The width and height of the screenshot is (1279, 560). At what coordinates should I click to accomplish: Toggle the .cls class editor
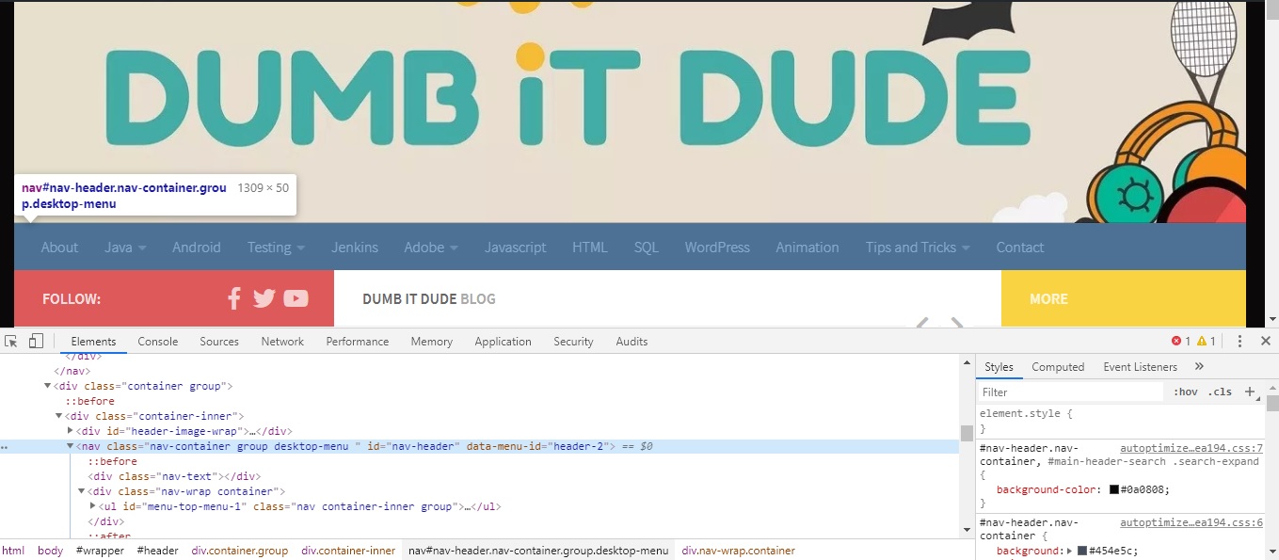[x=1221, y=391]
